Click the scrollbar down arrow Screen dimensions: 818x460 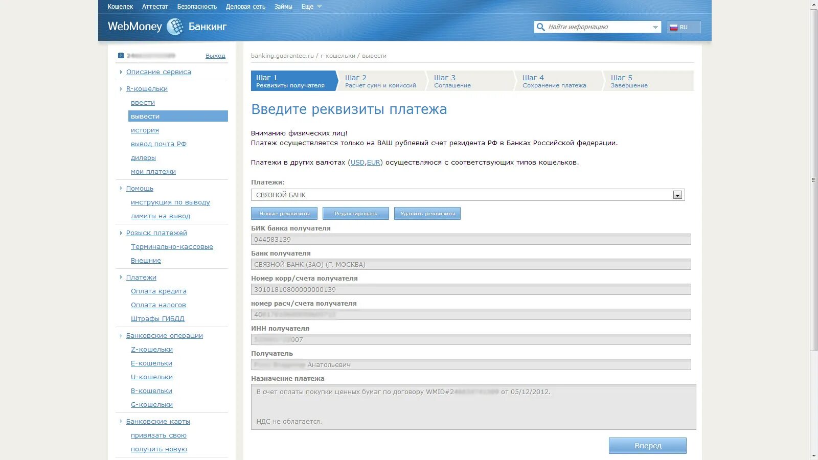click(x=814, y=456)
